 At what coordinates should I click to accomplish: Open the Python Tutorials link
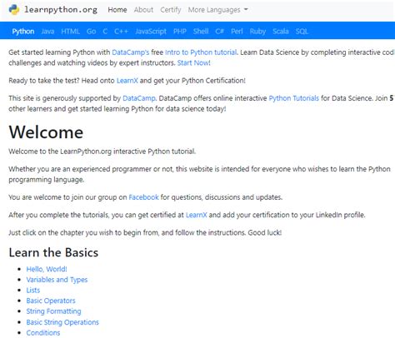294,98
